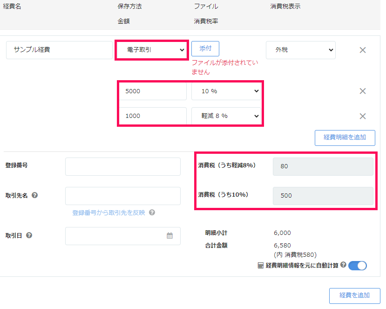
Task: Open the 電子取引 保存方法 dropdown
Action: point(151,49)
